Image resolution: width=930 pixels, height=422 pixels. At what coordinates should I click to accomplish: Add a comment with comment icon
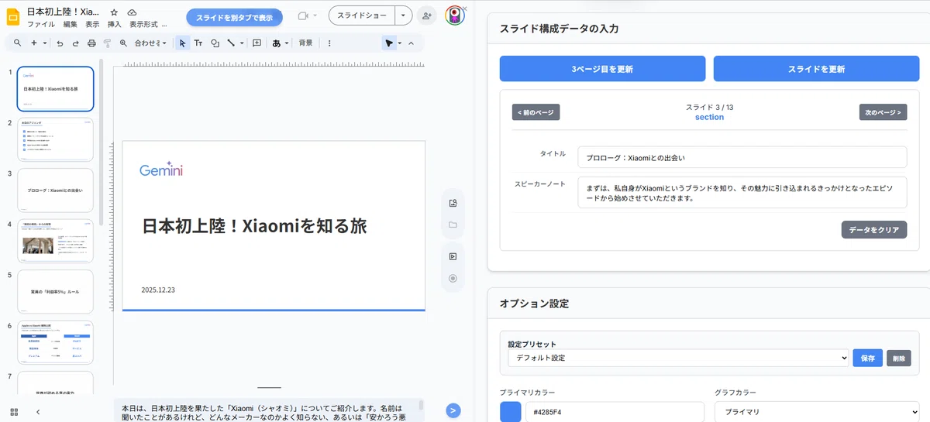click(x=257, y=43)
